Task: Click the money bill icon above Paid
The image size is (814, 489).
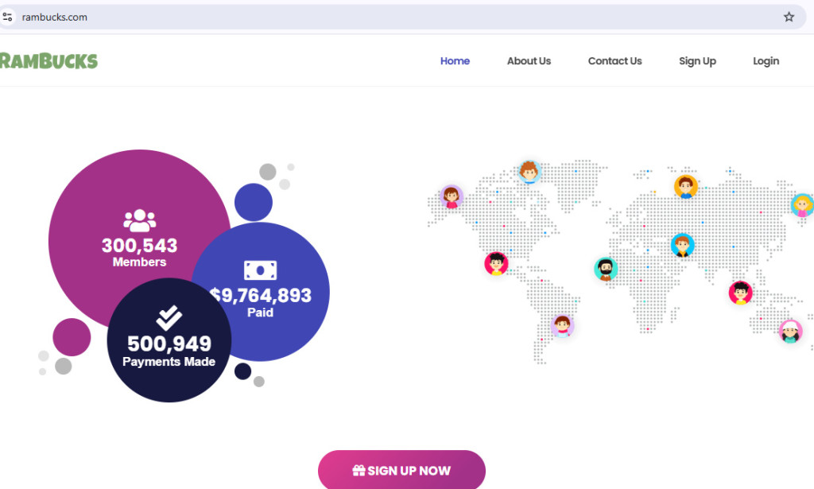Action: tap(260, 270)
